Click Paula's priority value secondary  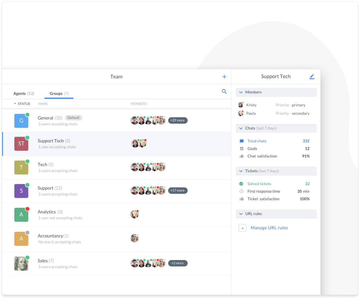tap(301, 113)
